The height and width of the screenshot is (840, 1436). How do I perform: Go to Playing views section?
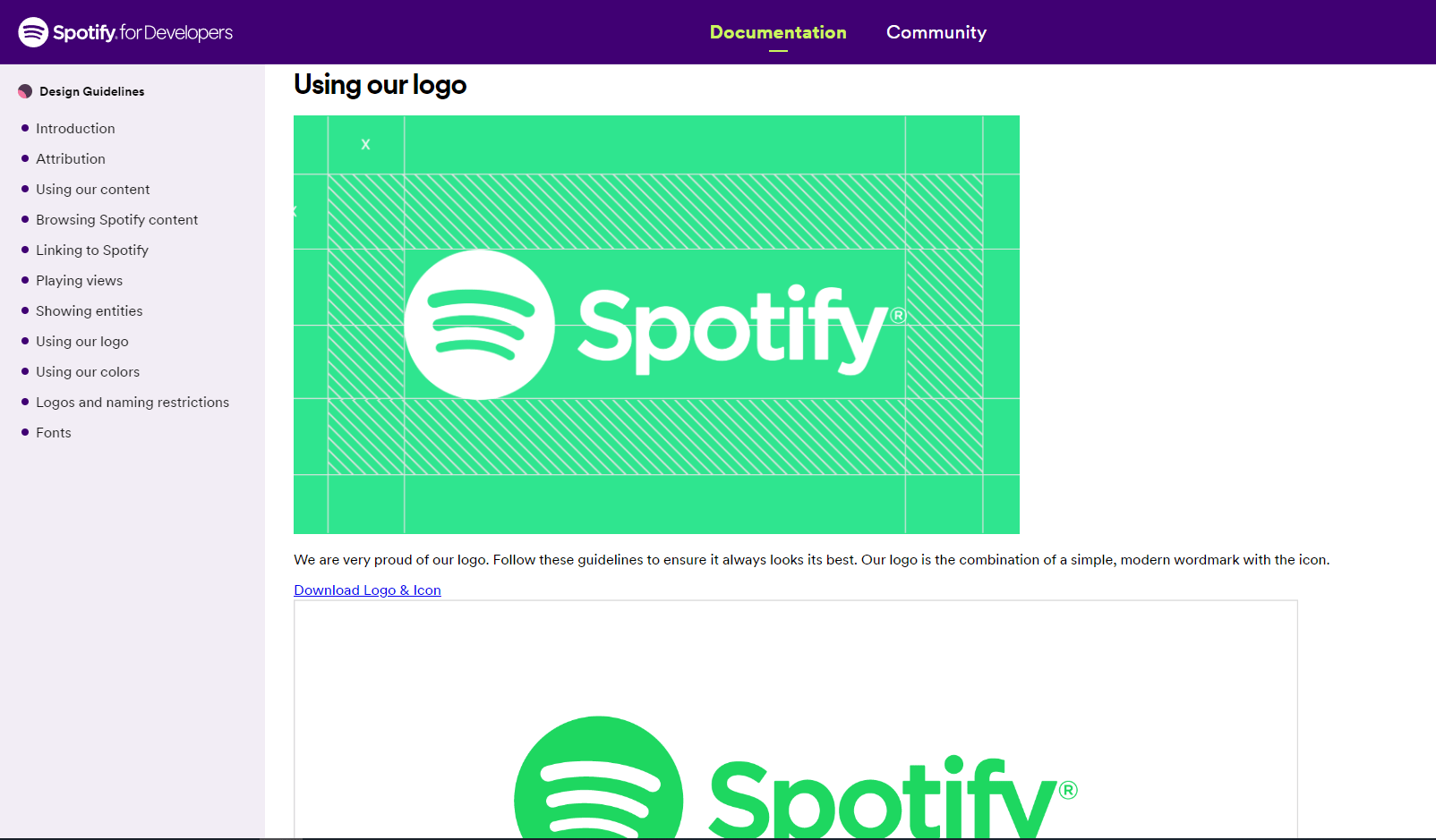point(80,281)
